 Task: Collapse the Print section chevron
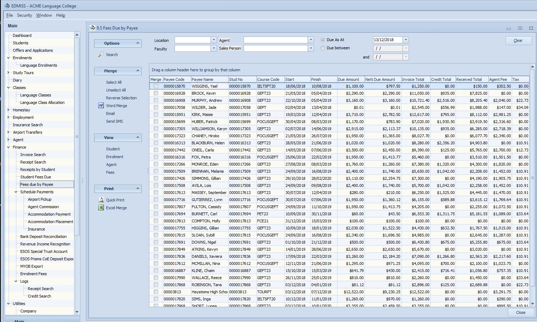pyautogui.click(x=138, y=189)
